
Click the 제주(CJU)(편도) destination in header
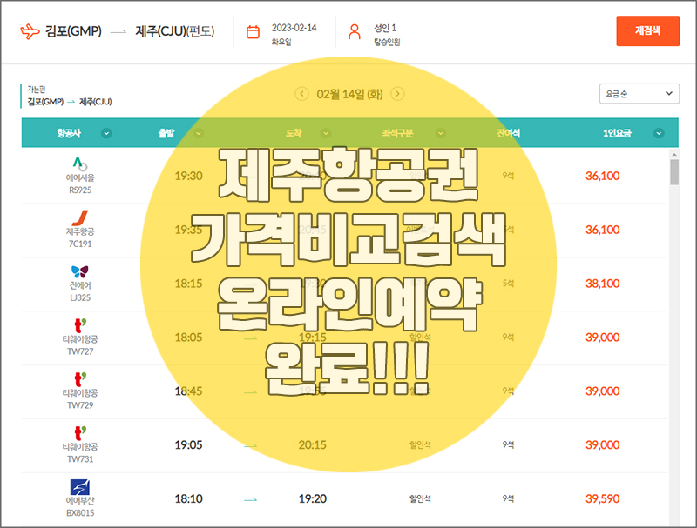tap(175, 31)
